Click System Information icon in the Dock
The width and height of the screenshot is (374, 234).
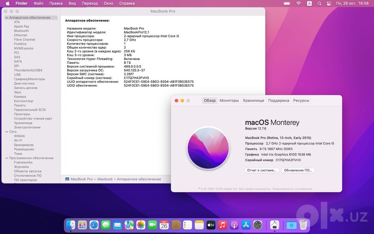point(275,225)
